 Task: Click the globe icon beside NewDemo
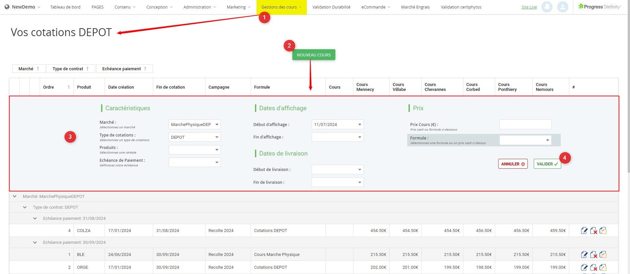coord(7,7)
